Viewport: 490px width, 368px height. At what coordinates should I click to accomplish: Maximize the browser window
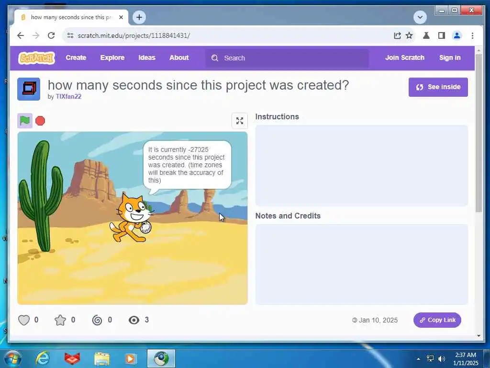[x=455, y=10]
